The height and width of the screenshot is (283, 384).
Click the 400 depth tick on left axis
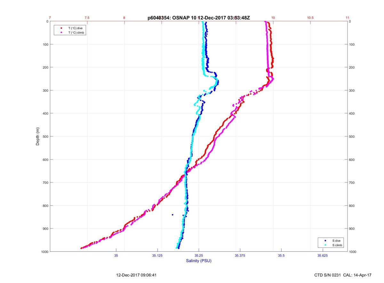pyautogui.click(x=45, y=114)
